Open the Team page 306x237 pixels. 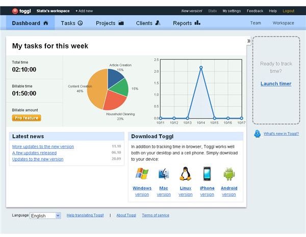[256, 23]
